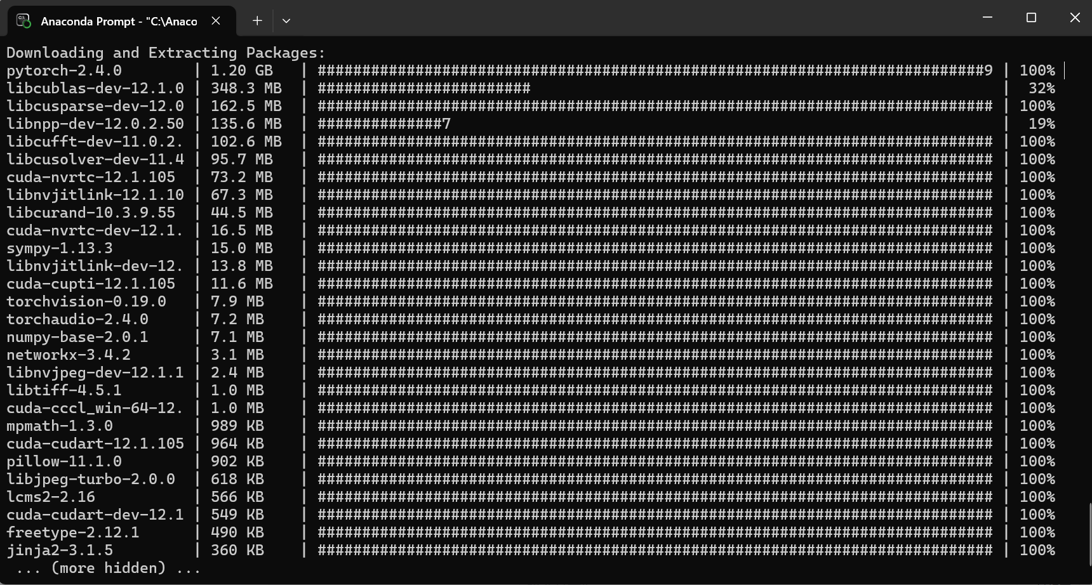Click the 32% progress percentage
Image resolution: width=1092 pixels, height=585 pixels.
1042,88
